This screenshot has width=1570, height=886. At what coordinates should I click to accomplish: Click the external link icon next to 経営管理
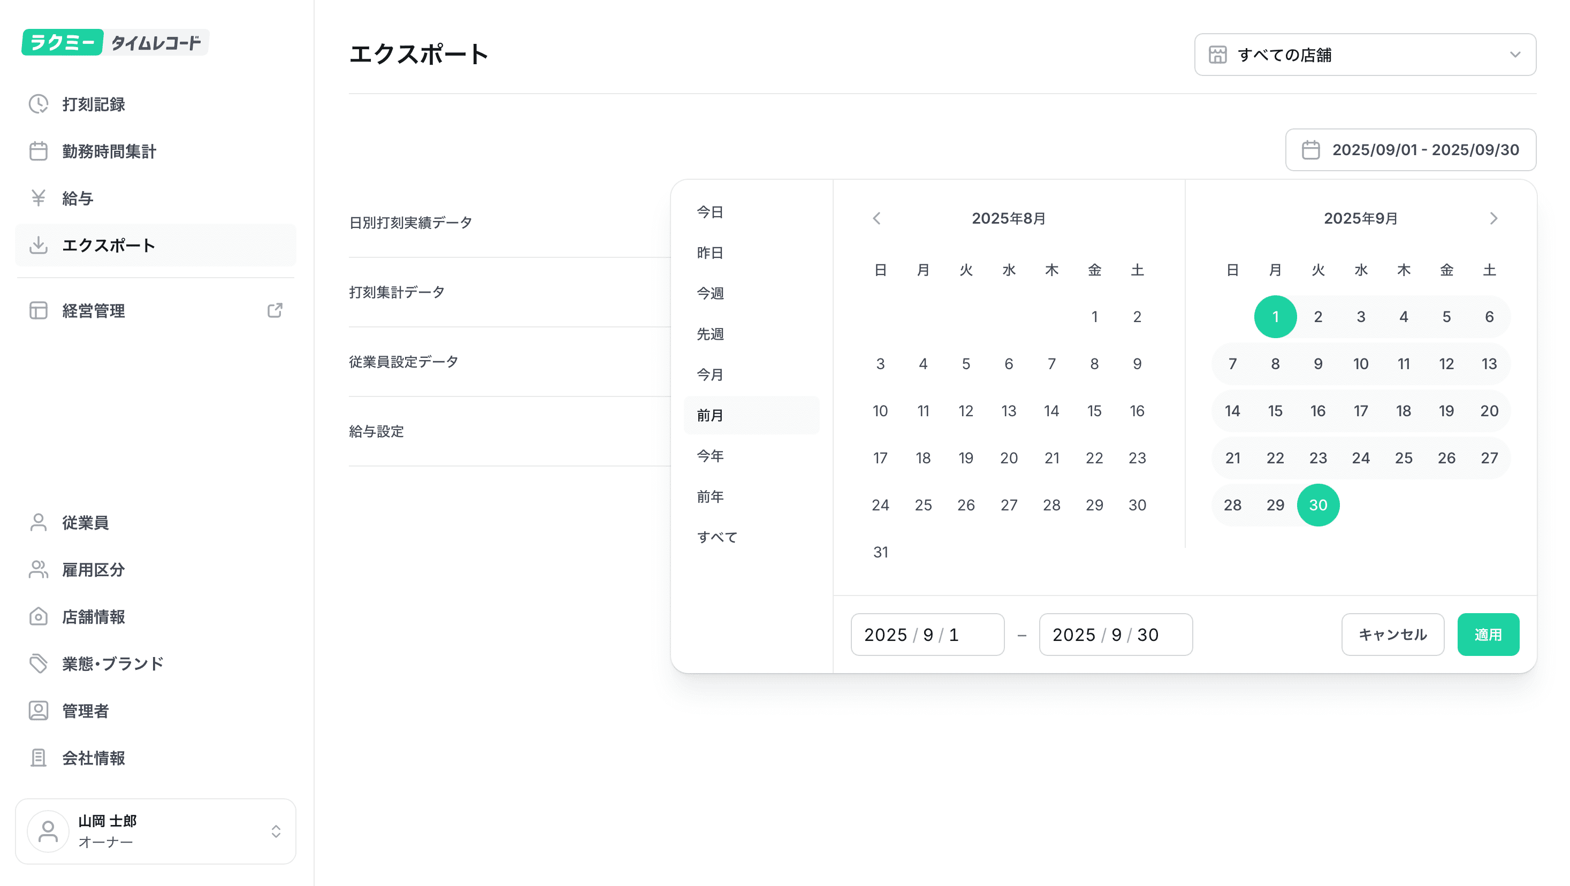coord(275,311)
